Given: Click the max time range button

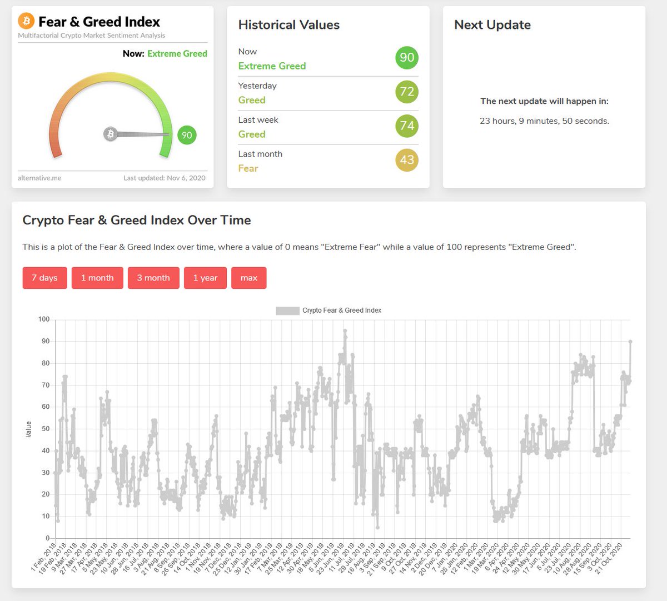Looking at the screenshot, I should [248, 278].
